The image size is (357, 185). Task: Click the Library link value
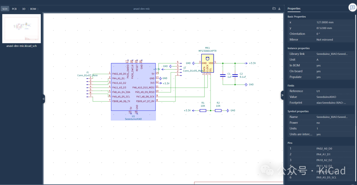click(332, 54)
